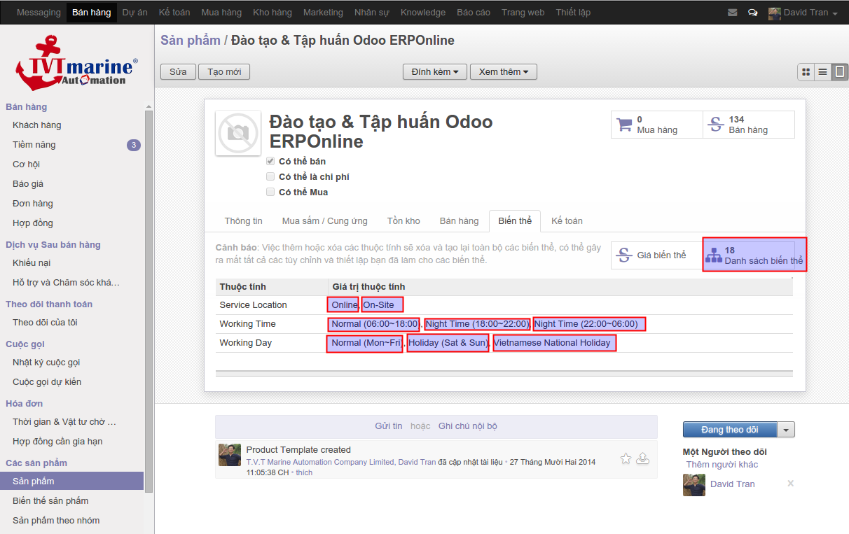Image resolution: width=849 pixels, height=534 pixels.
Task: Open the Xem thêm dropdown
Action: 504,72
